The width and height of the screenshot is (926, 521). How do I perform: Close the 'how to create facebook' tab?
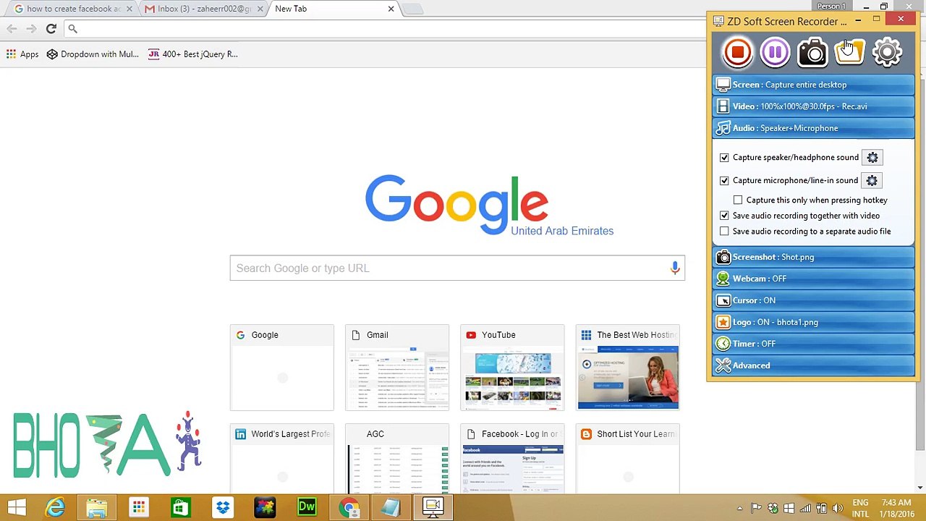point(129,9)
